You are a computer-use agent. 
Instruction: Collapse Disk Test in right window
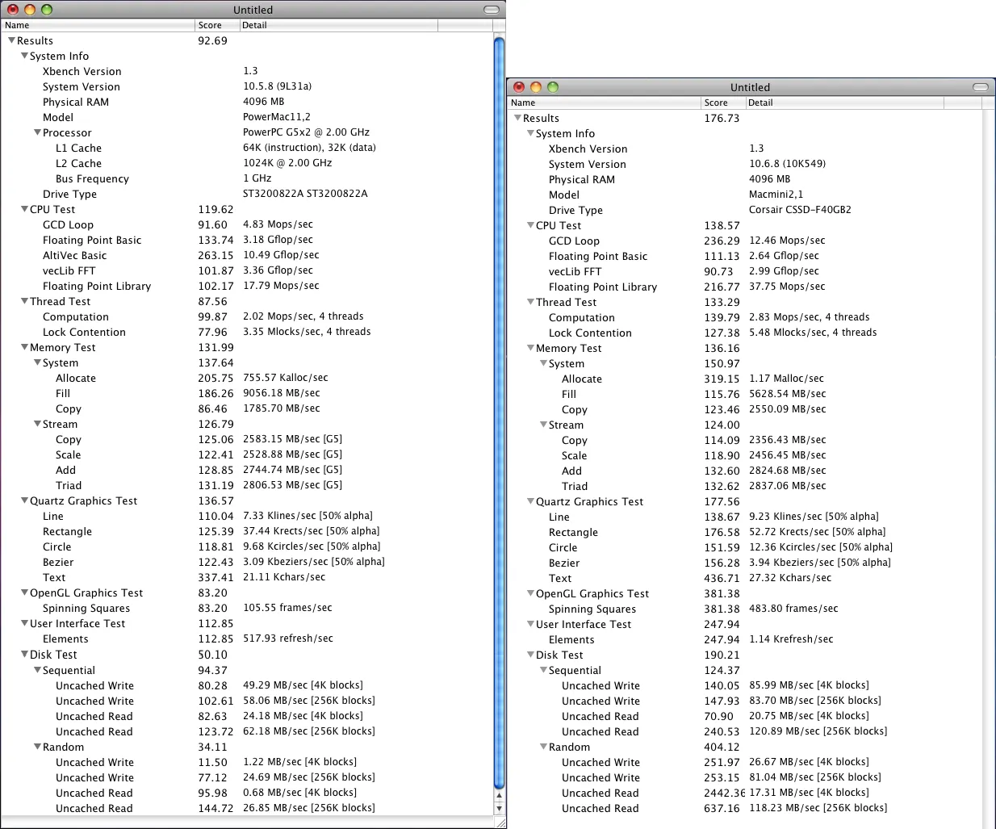(x=530, y=655)
